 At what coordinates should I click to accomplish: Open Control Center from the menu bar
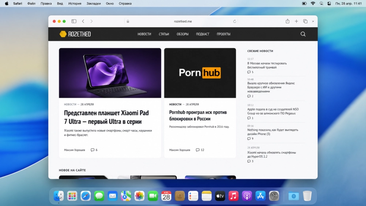pyautogui.click(x=329, y=3)
